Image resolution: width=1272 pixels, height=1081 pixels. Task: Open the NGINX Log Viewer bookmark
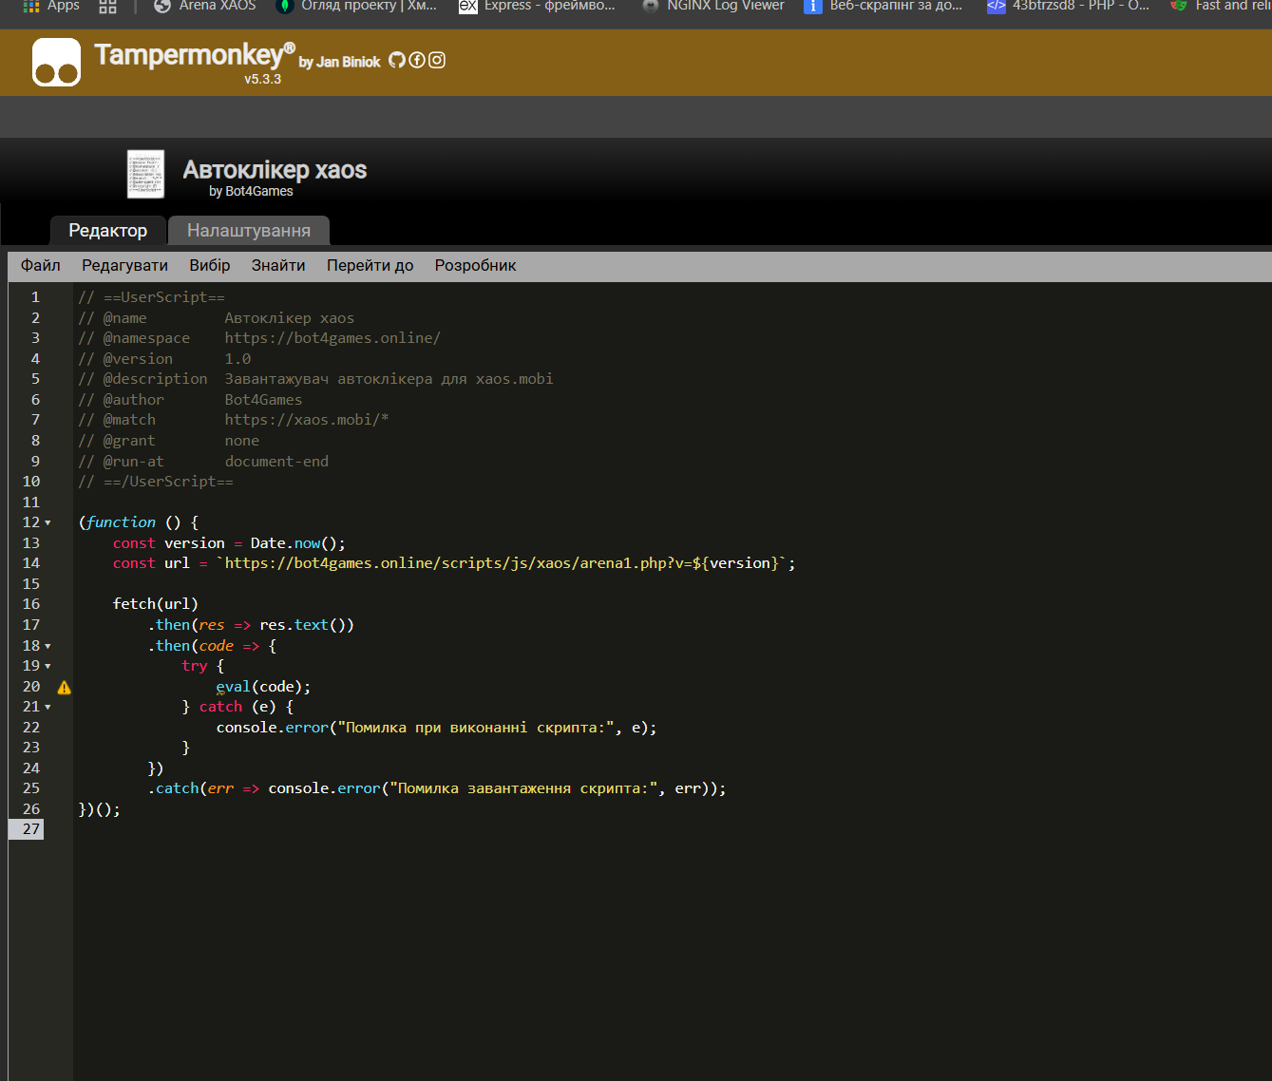click(713, 6)
